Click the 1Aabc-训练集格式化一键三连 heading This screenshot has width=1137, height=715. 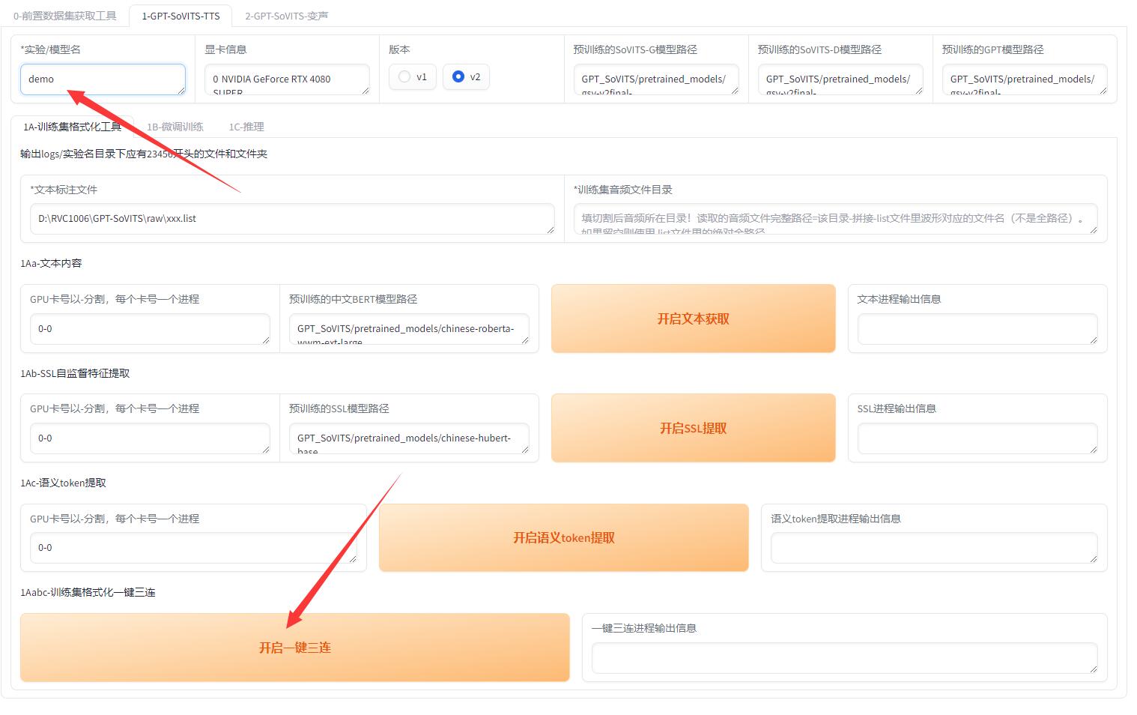coord(88,592)
